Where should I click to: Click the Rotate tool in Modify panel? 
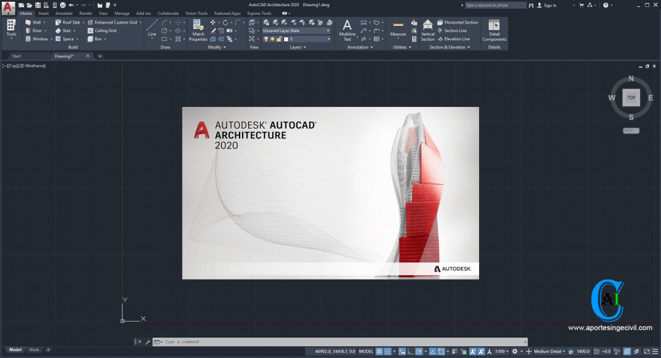[x=225, y=22]
